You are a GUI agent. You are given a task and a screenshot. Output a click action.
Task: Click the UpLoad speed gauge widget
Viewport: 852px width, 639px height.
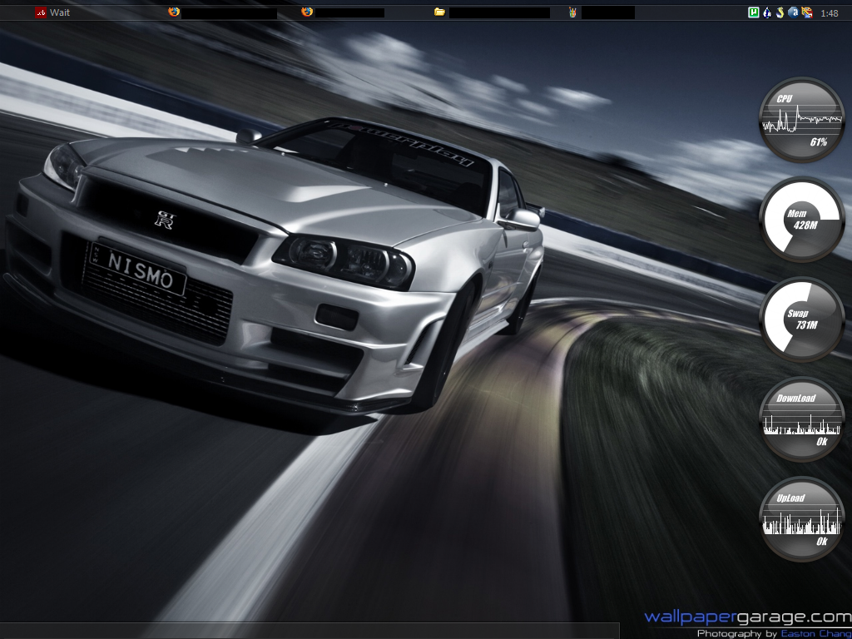(x=801, y=519)
